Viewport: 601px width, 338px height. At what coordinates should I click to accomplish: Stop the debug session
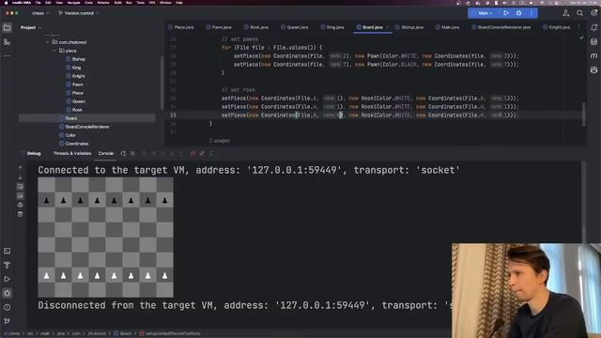tap(132, 154)
